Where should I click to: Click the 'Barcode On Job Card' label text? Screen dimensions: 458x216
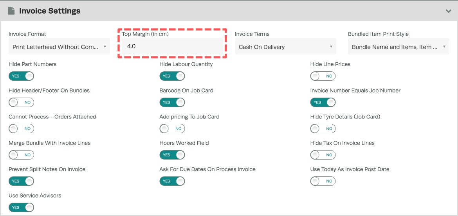(x=186, y=91)
